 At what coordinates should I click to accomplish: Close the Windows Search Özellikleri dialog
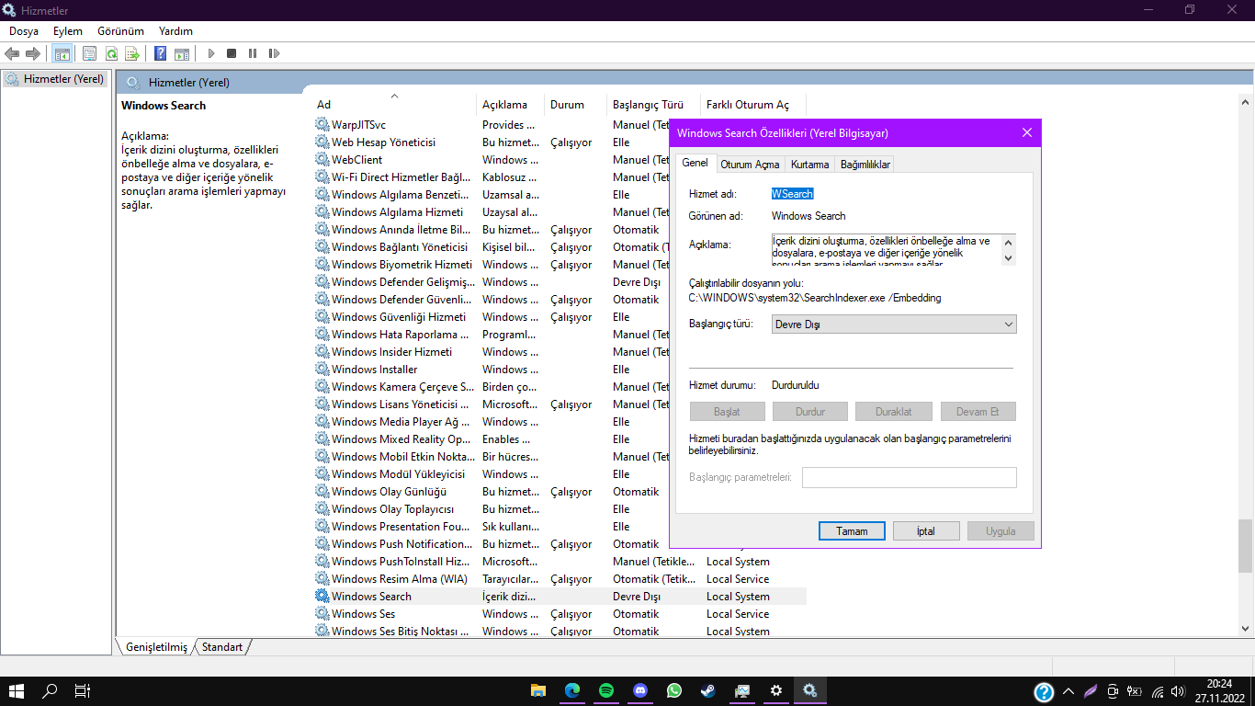coord(1027,133)
